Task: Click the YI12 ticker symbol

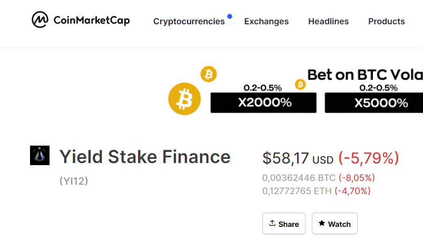Action: click(74, 181)
